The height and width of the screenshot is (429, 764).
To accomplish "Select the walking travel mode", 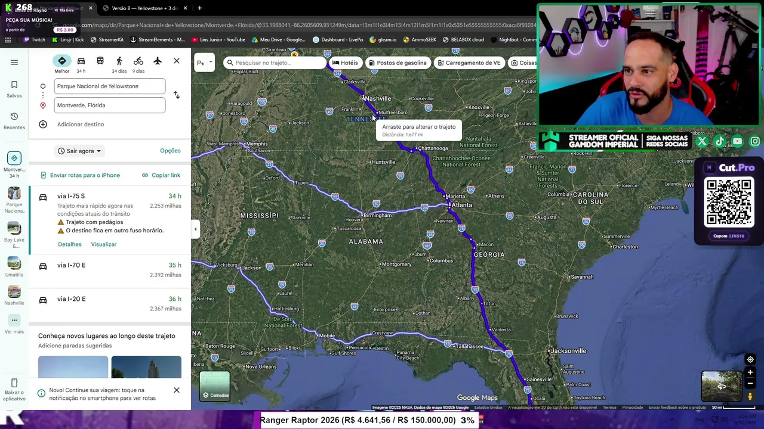I will [x=119, y=64].
